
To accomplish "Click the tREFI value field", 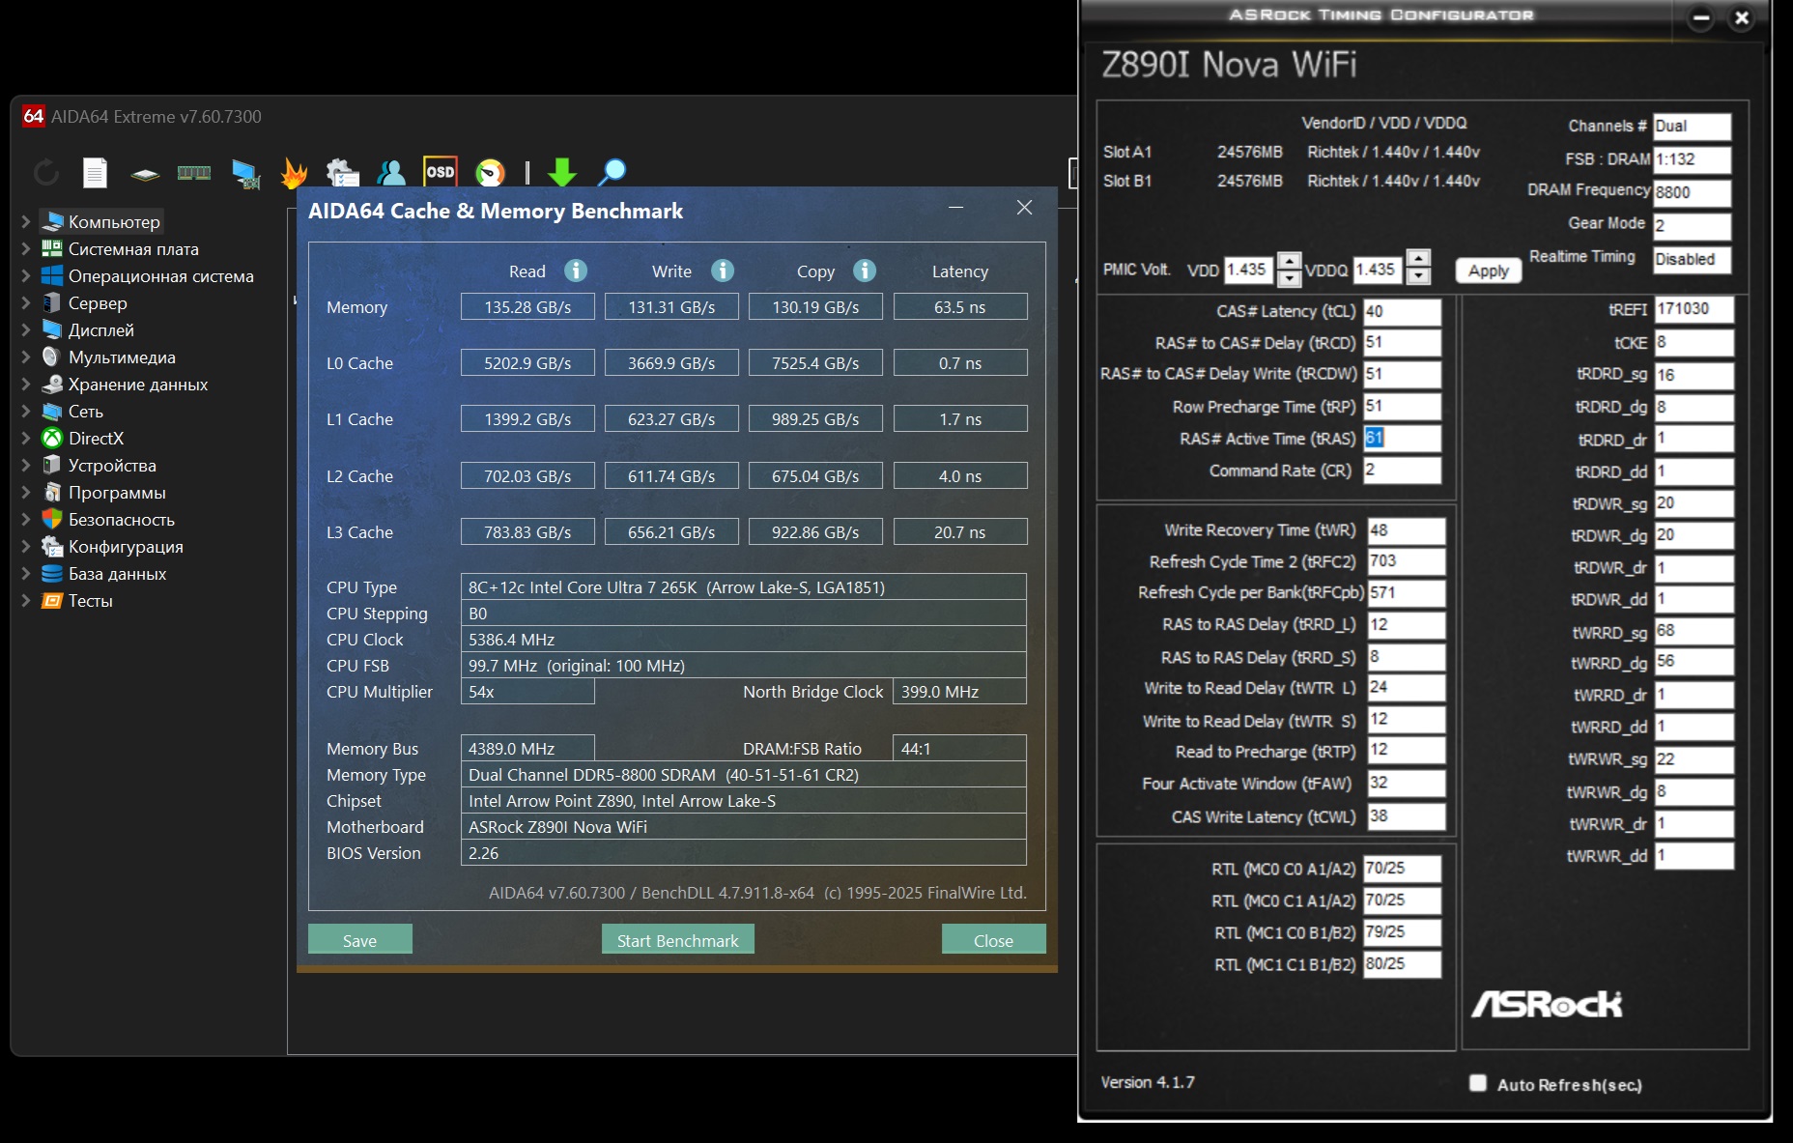I will tap(1693, 309).
